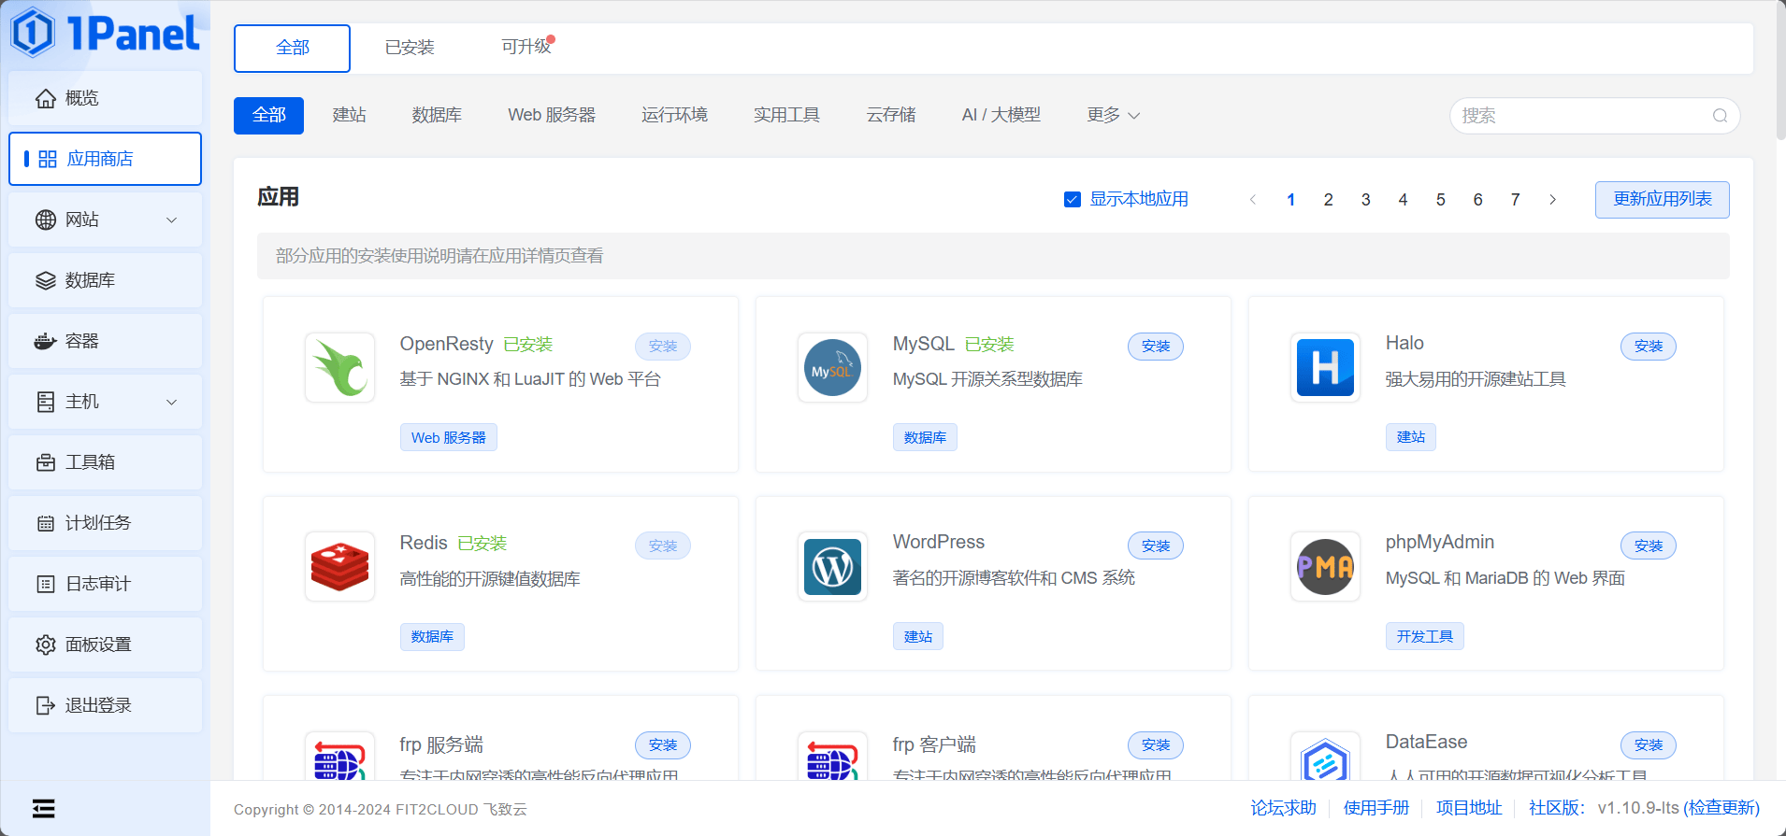Switch to the 已安装 tab

click(x=410, y=48)
